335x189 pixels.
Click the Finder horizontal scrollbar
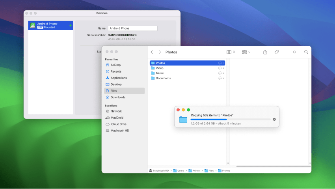273,167
